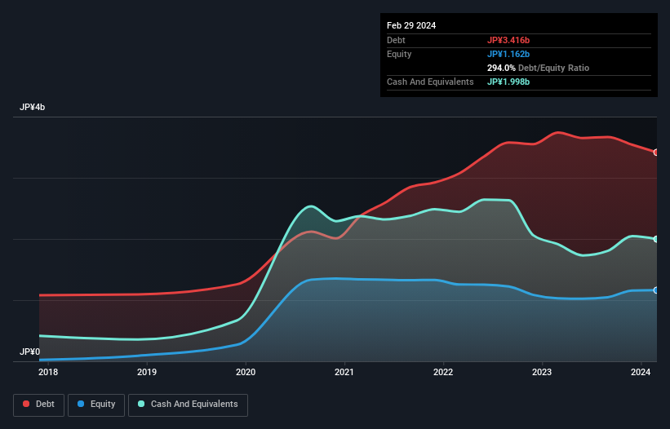This screenshot has width=670, height=429.
Task: Click the Equity row label in tooltip
Action: coord(399,54)
